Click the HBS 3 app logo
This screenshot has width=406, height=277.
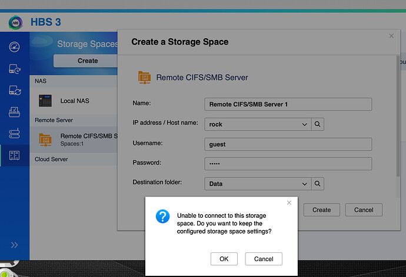(15, 22)
